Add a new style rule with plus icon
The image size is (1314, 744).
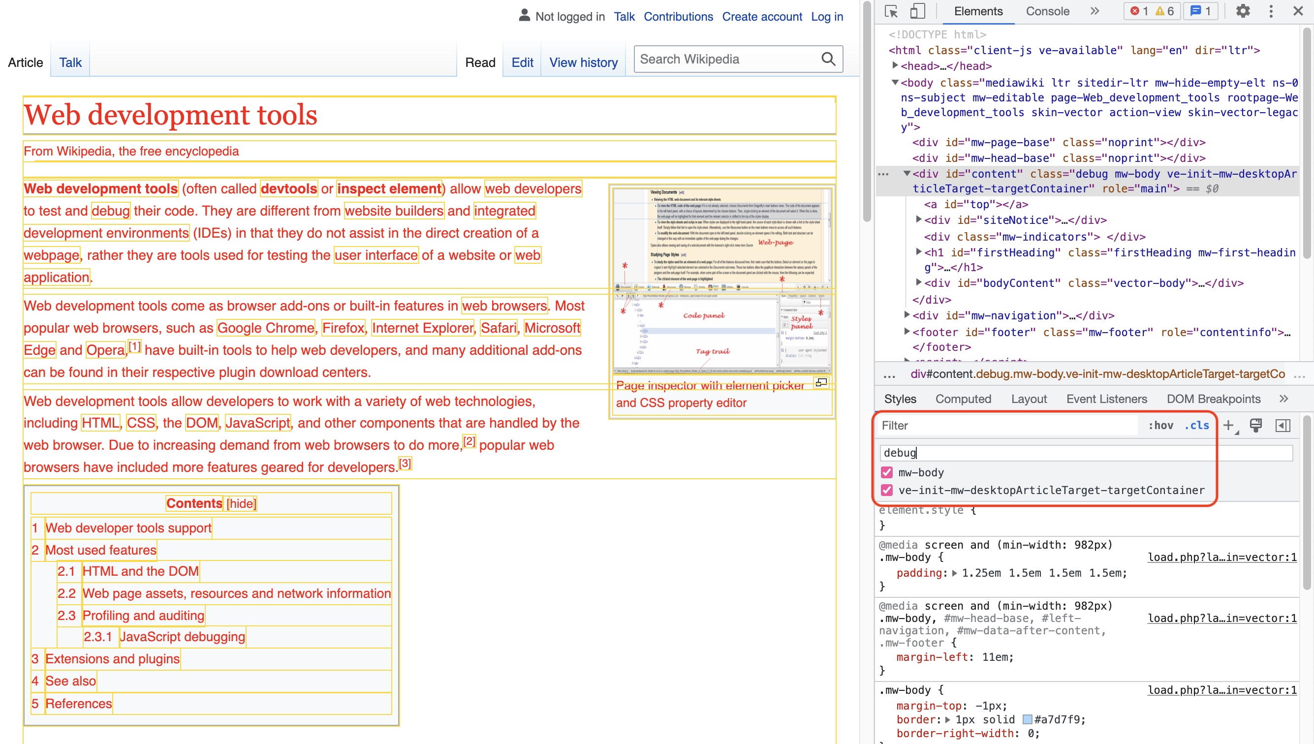pyautogui.click(x=1229, y=426)
